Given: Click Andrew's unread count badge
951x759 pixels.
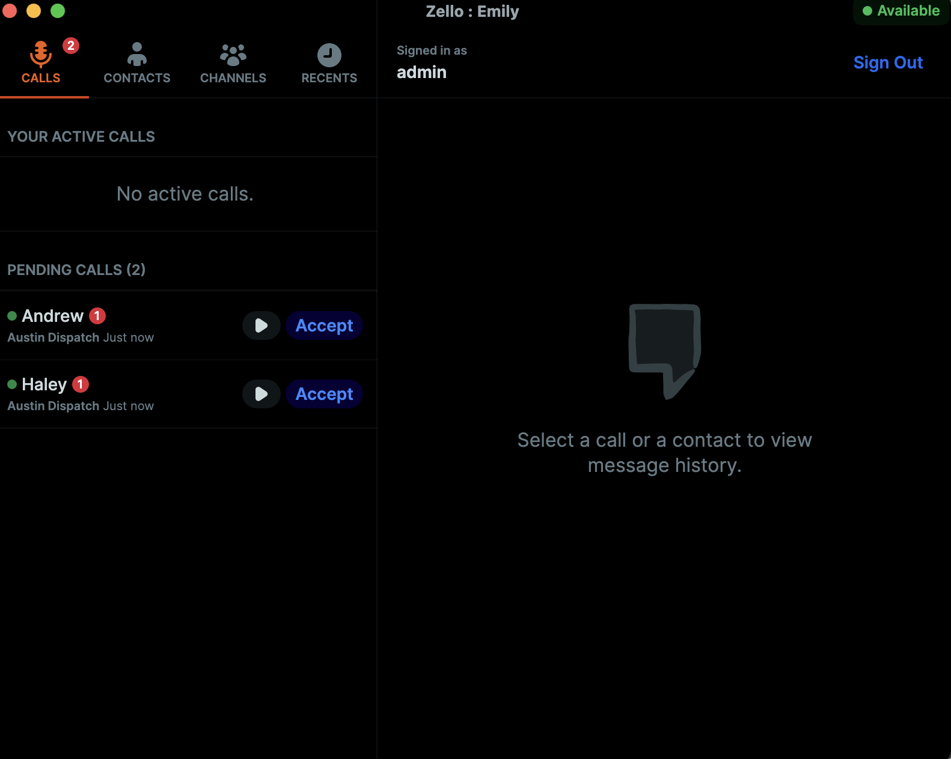Looking at the screenshot, I should [x=97, y=316].
